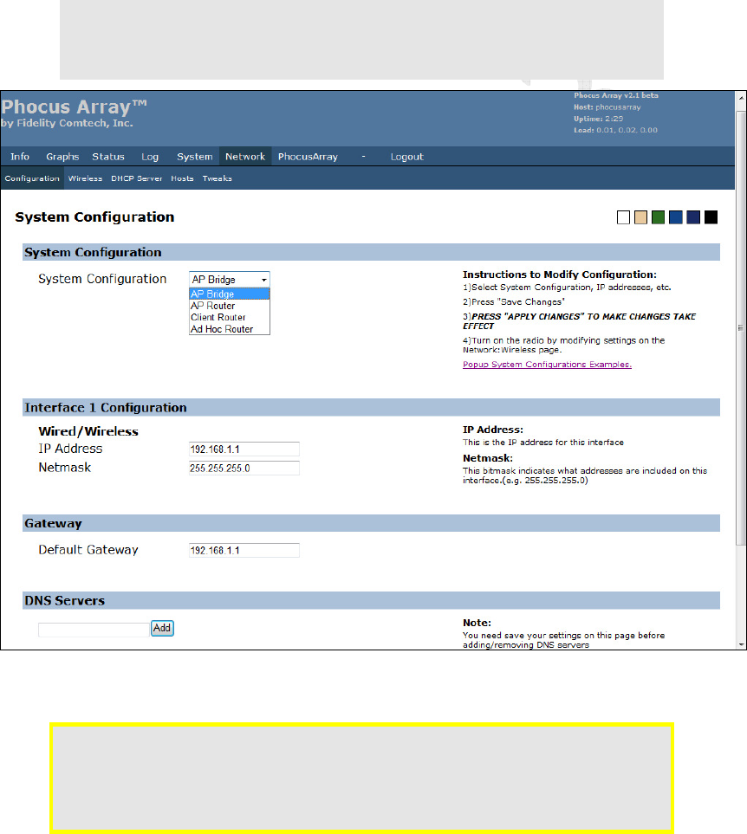Image resolution: width=747 pixels, height=834 pixels.
Task: Click the 'Uptime: 2:29' status text
Action: click(598, 119)
